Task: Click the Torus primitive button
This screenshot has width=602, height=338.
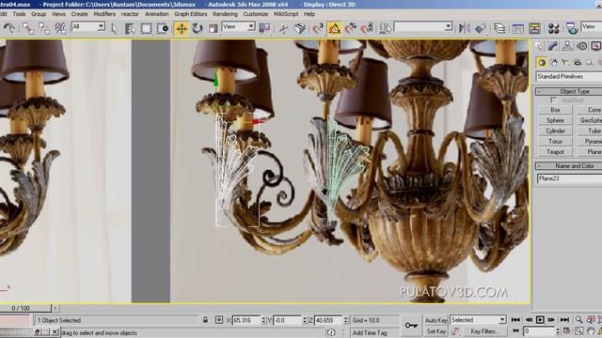Action: click(555, 142)
